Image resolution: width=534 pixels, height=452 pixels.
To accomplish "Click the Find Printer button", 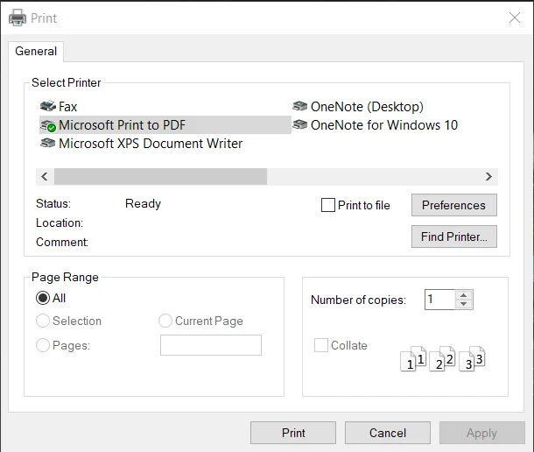I will tap(453, 237).
